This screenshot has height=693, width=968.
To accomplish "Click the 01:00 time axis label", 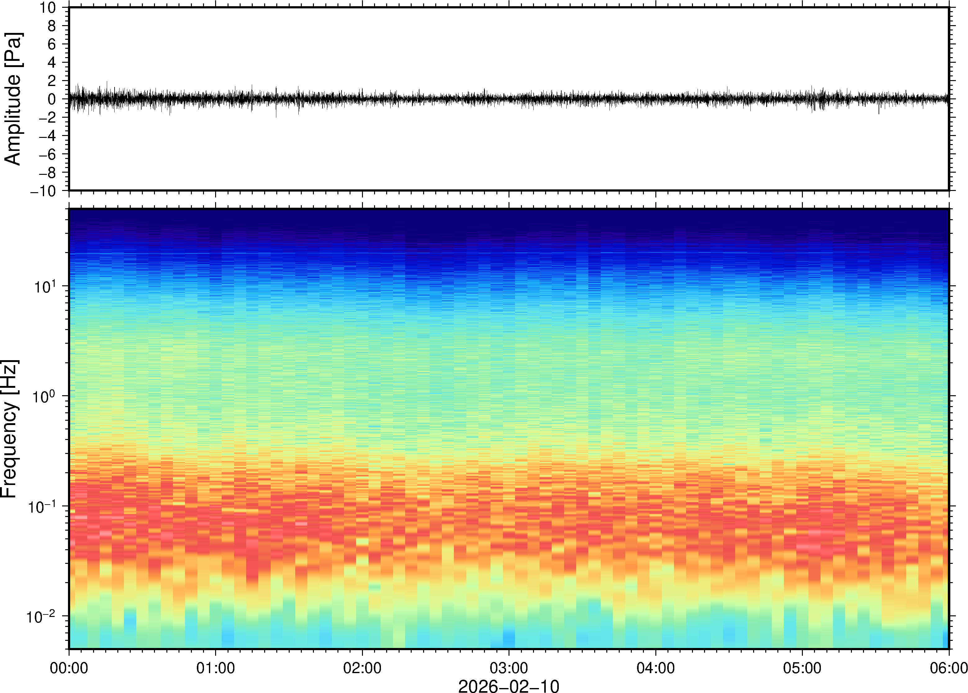I will (x=215, y=668).
